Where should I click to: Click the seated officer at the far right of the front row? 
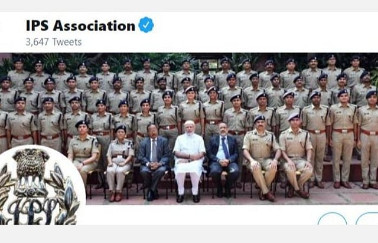[295, 156]
